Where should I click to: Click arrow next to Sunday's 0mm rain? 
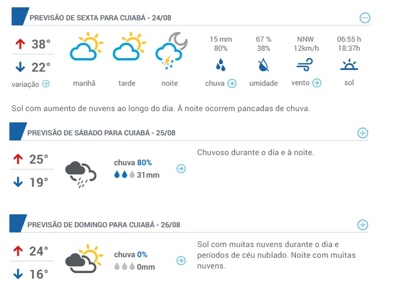coord(181,261)
